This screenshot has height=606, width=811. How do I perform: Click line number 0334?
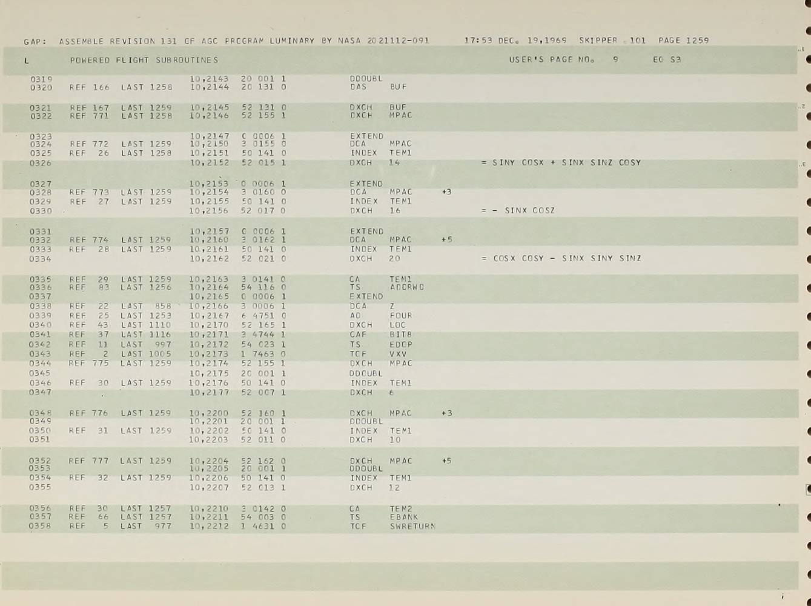[41, 259]
